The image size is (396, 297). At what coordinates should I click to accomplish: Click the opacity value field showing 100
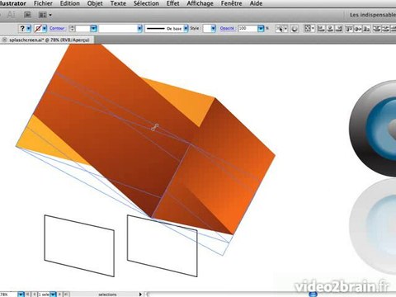point(247,28)
